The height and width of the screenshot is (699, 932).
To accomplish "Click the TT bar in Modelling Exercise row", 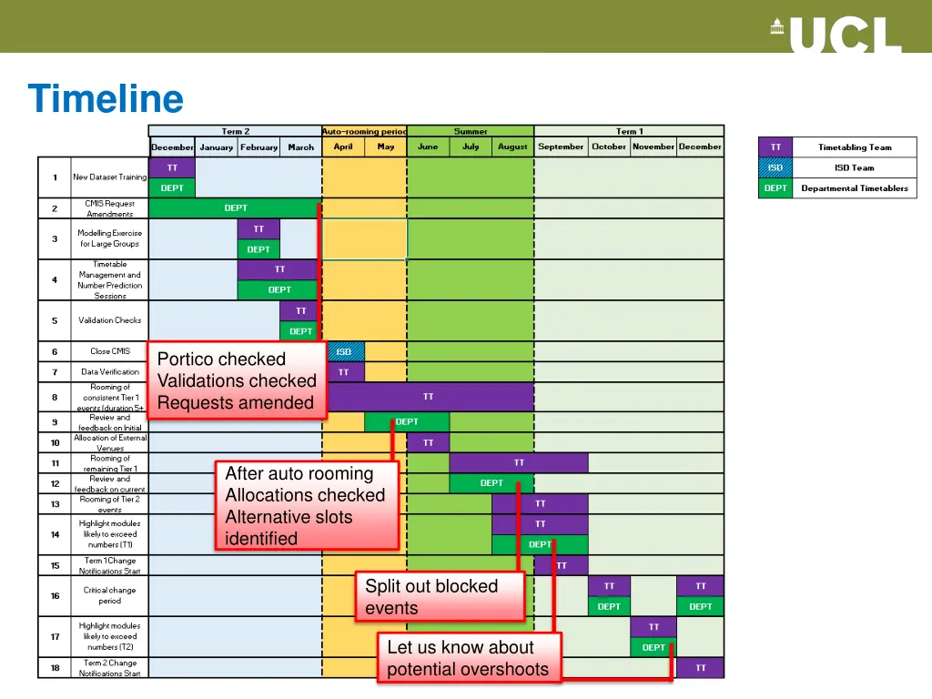I will [258, 228].
